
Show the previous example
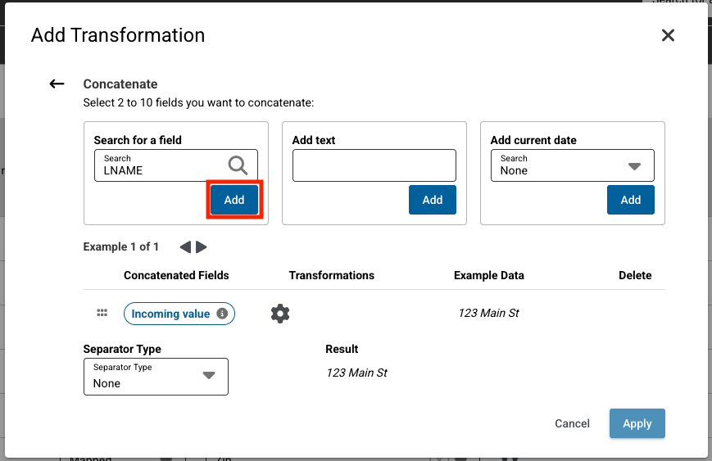tap(185, 247)
